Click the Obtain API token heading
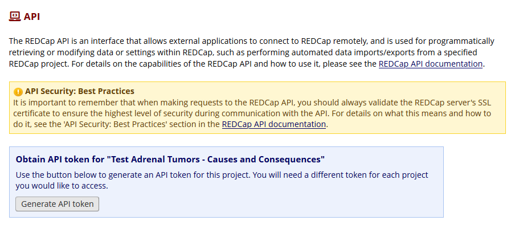This screenshot has width=519, height=245. click(x=170, y=160)
